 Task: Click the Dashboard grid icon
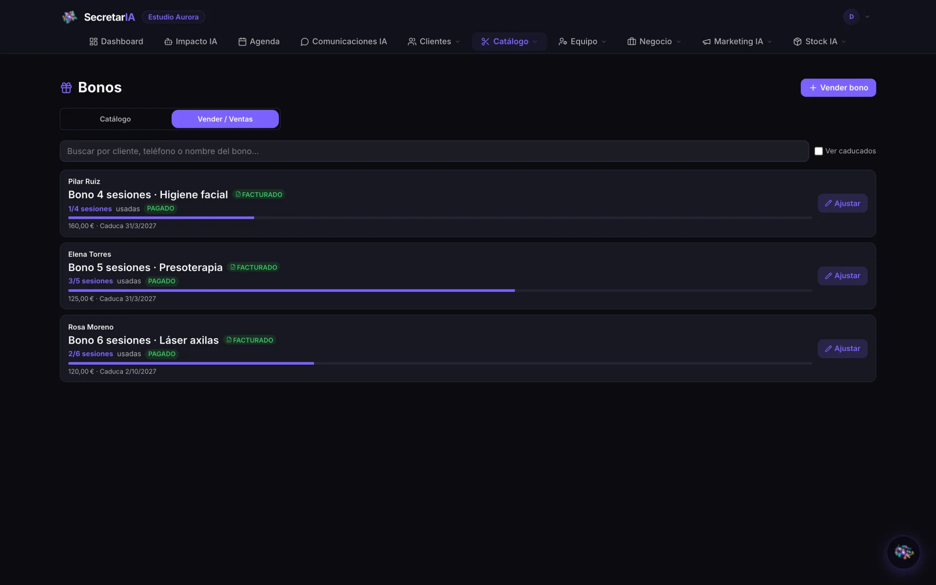coord(94,42)
